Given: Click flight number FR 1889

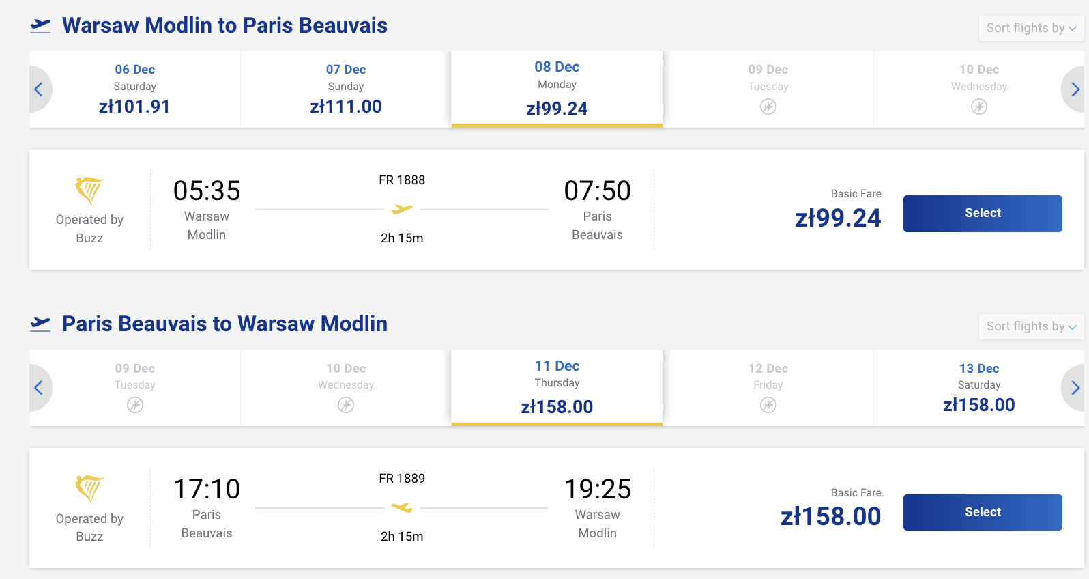Looking at the screenshot, I should (x=402, y=479).
